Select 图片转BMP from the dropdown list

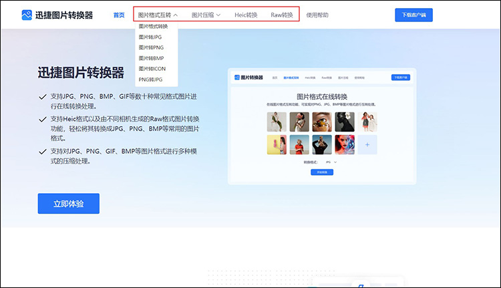pyautogui.click(x=151, y=58)
